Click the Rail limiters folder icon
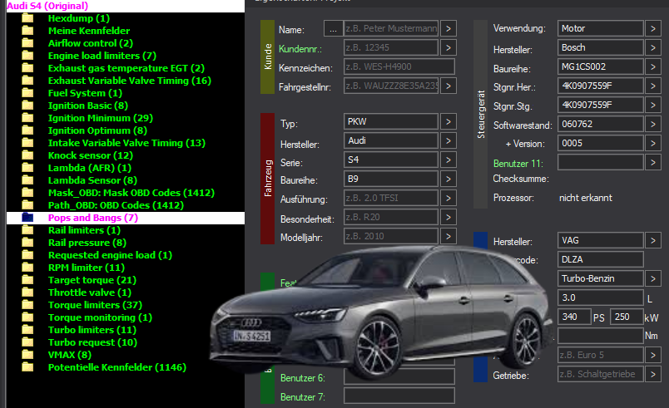Screen dimensions: 669x408 (27, 230)
